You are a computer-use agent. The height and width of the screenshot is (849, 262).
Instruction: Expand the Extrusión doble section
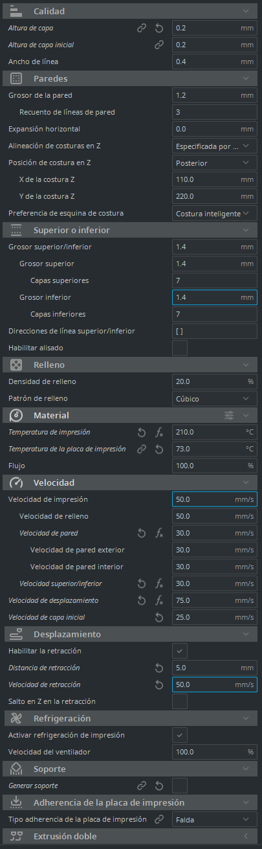245,836
